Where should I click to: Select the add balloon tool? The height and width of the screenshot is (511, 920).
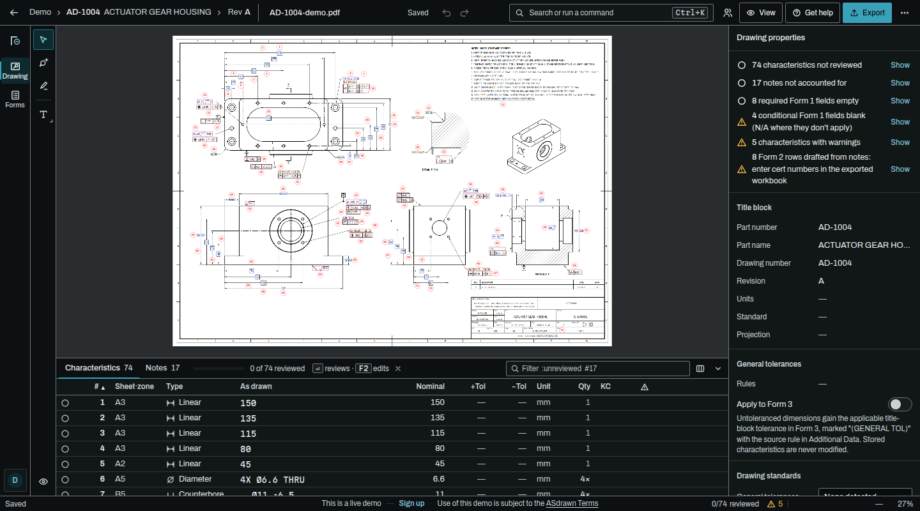click(x=43, y=63)
